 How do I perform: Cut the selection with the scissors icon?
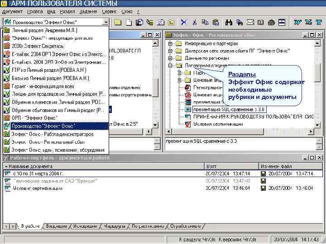[x=195, y=22]
